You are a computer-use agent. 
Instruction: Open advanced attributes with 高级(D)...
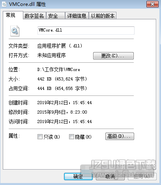pyautogui.click(x=120, y=136)
